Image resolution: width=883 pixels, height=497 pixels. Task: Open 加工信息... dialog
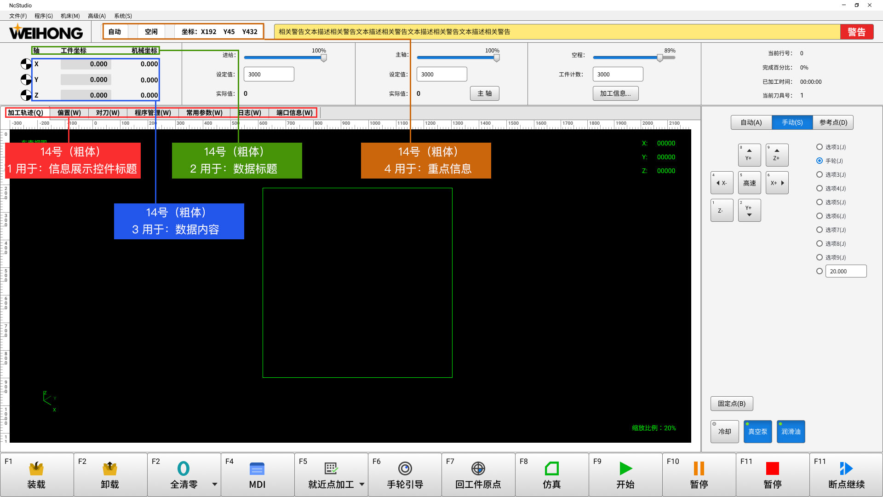coord(615,93)
